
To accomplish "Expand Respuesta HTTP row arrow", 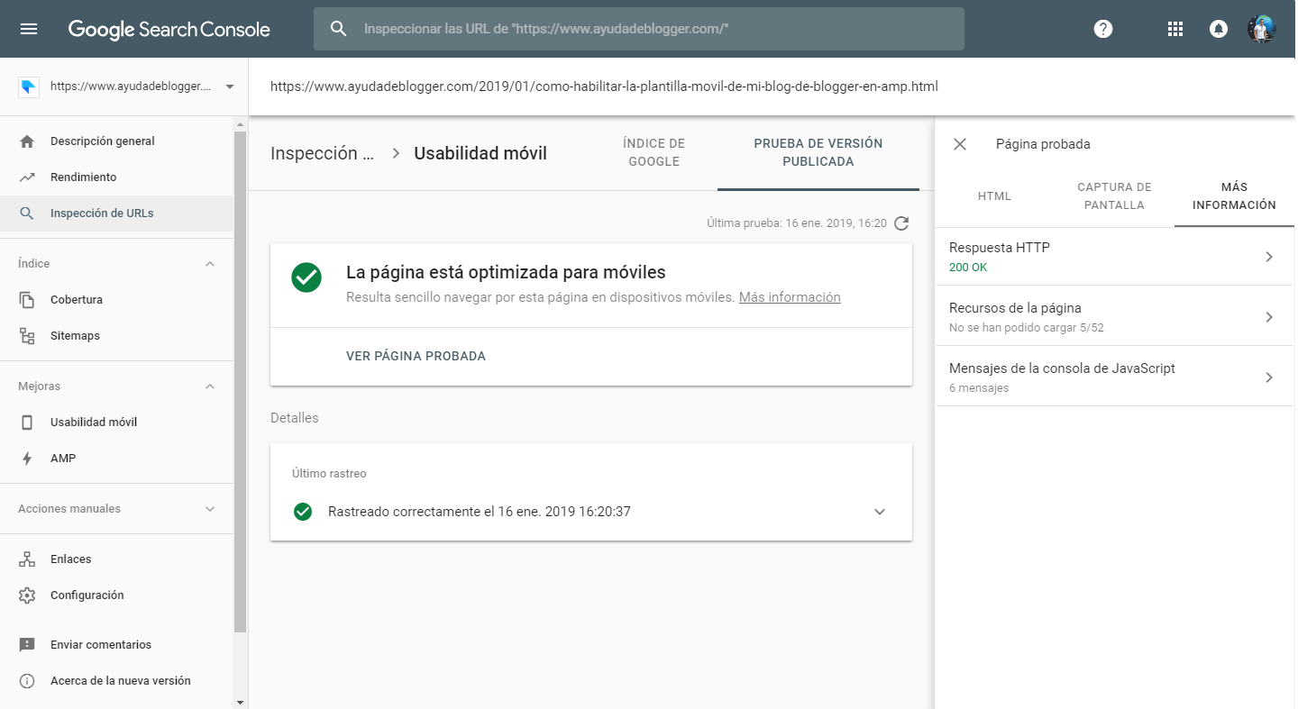I will pos(1269,257).
